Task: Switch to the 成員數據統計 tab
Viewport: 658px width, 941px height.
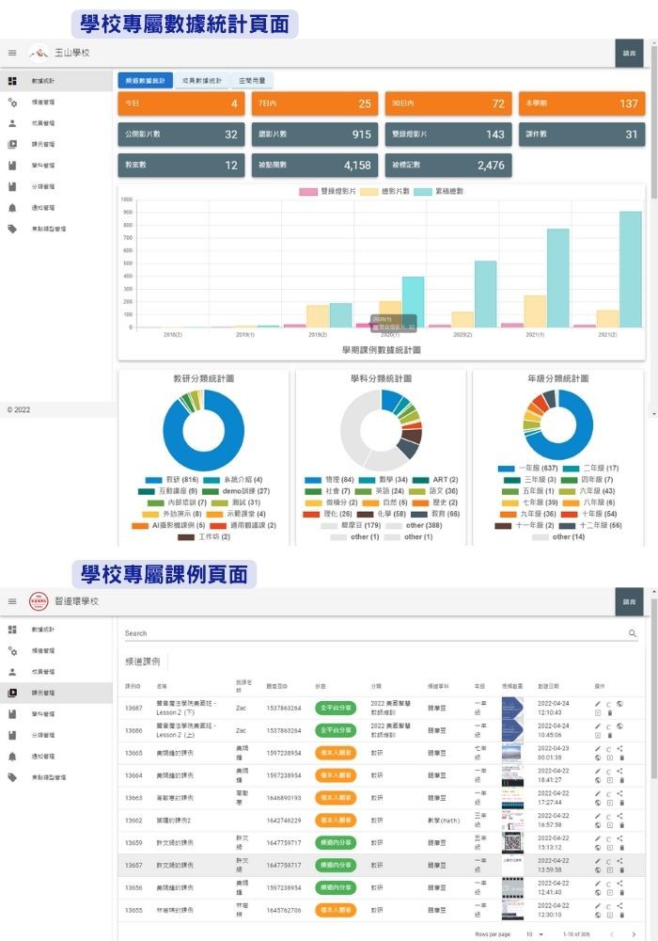Action: pyautogui.click(x=202, y=80)
